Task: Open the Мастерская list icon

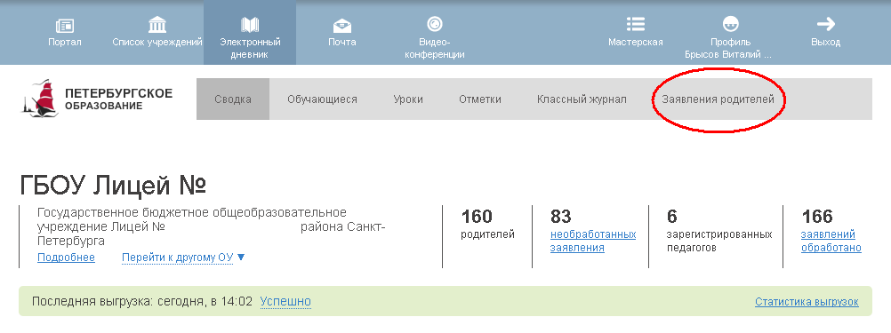Action: (x=635, y=24)
